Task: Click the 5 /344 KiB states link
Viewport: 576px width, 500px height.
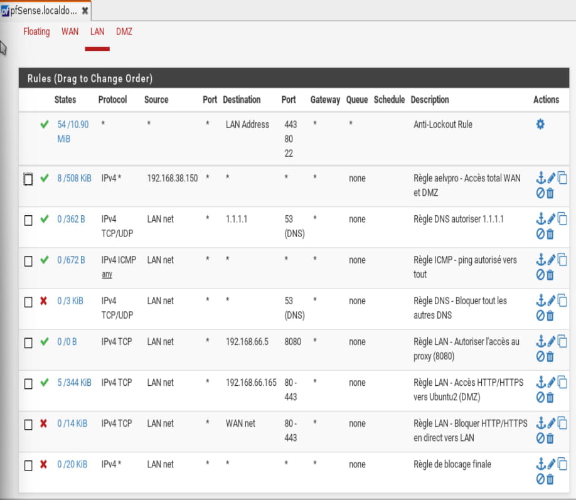Action: 74,382
